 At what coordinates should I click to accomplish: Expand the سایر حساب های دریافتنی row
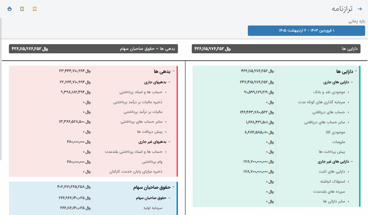click(348, 122)
